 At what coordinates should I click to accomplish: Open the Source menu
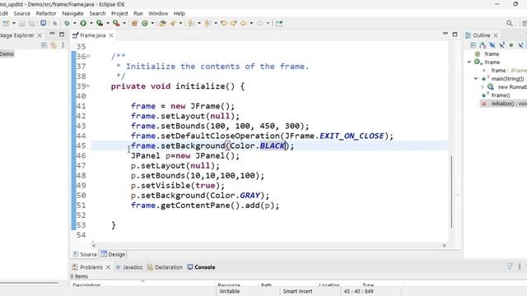pyautogui.click(x=22, y=13)
